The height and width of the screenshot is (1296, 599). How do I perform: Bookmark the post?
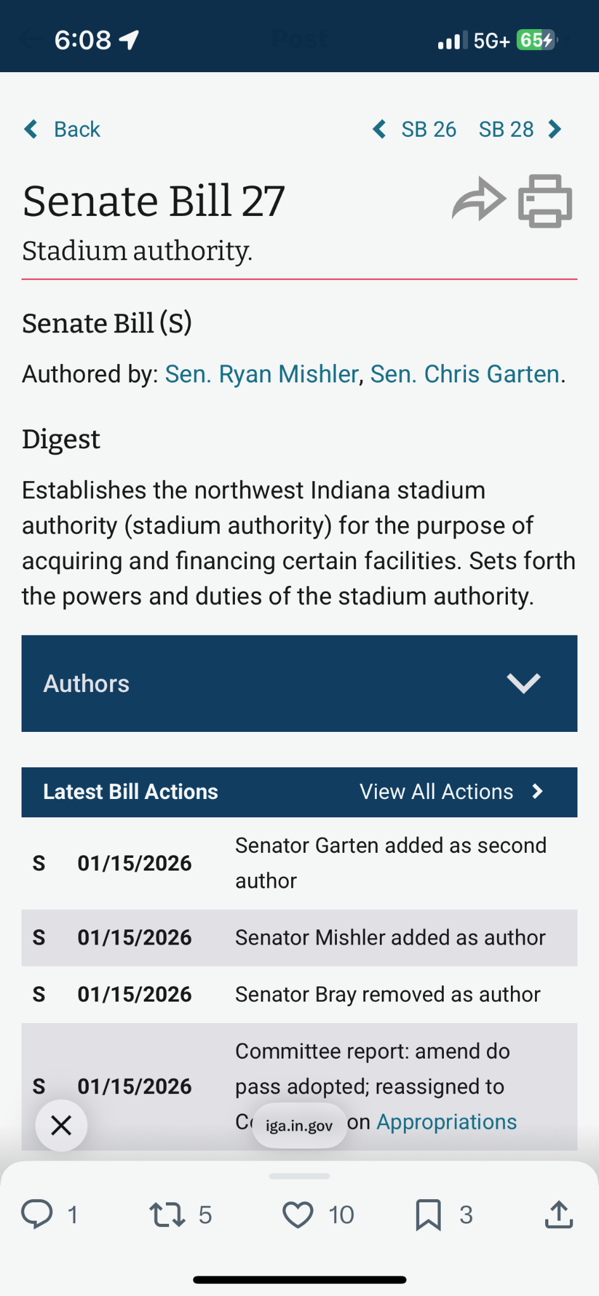[428, 1214]
